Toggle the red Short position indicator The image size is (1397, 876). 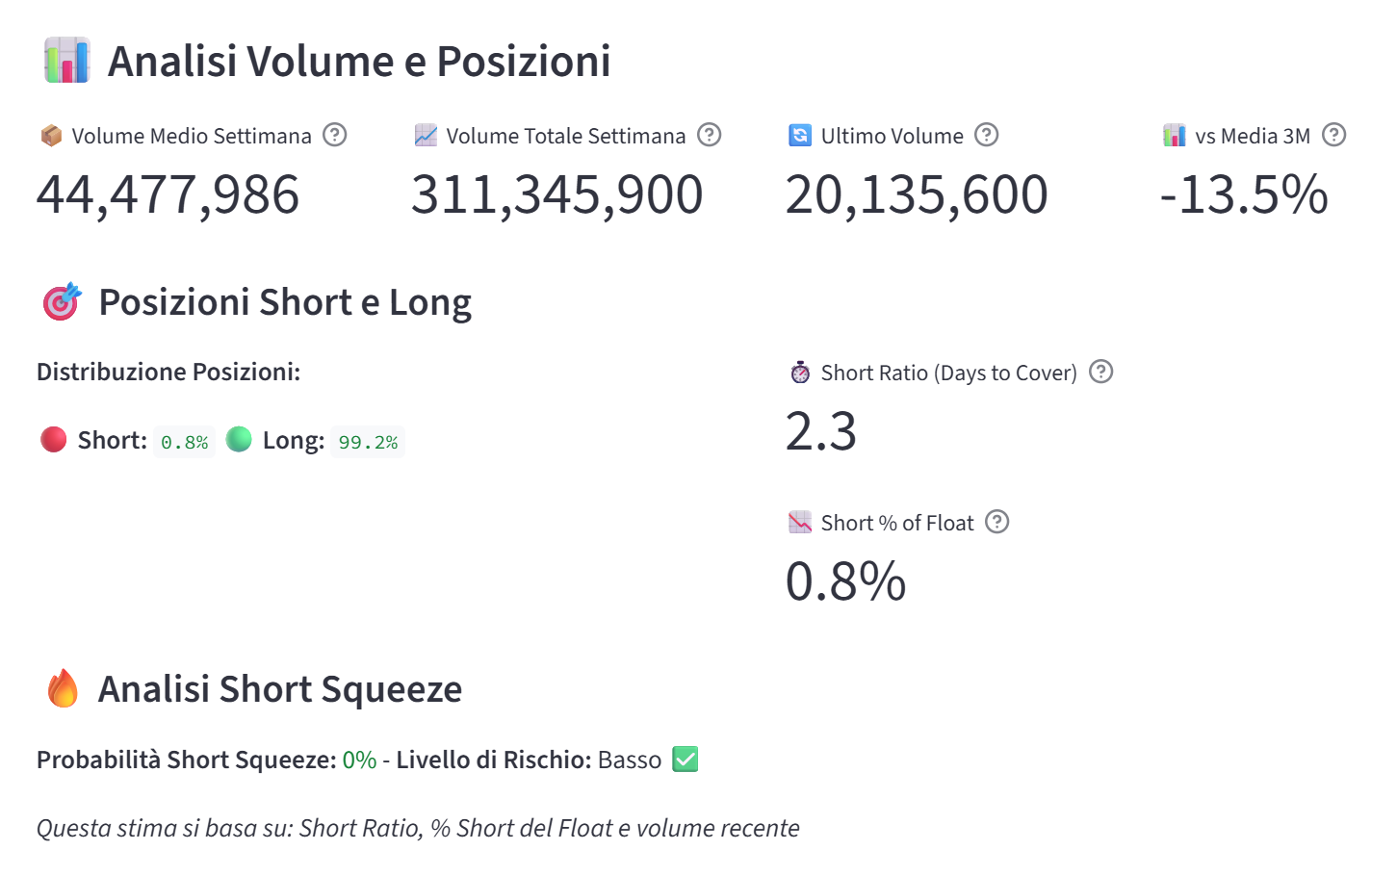pyautogui.click(x=53, y=440)
